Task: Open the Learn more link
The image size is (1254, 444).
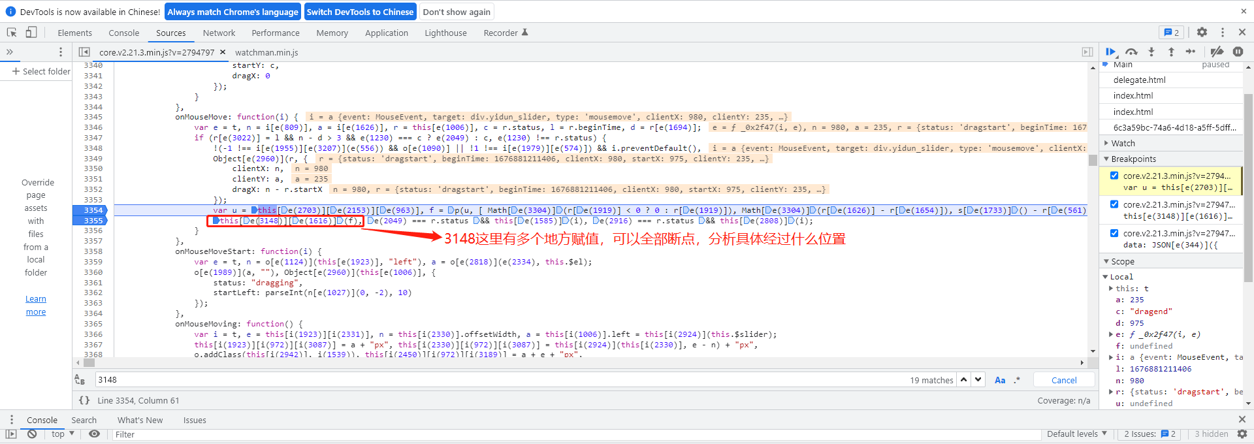Action: [x=36, y=305]
